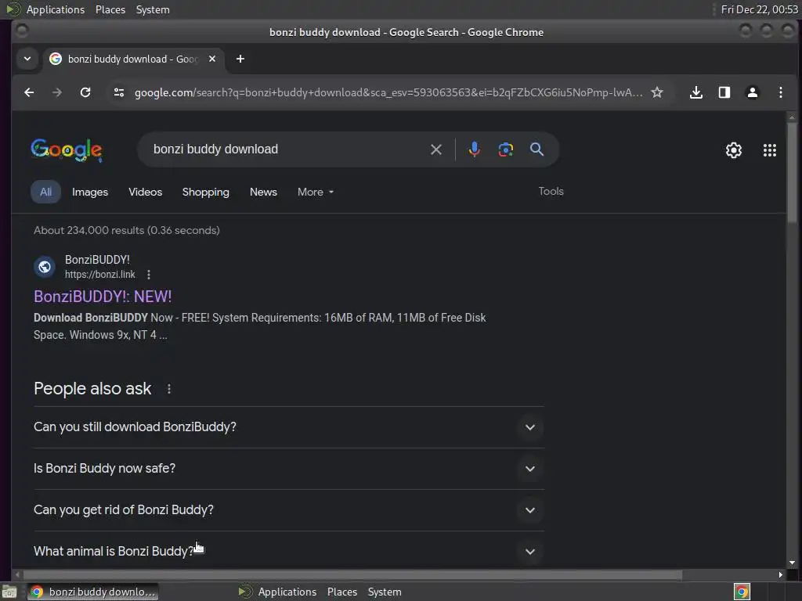Open Applications in the bottom panel
Viewport: 802px width, 601px height.
coord(287,592)
